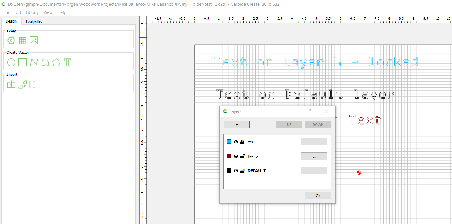Toggle visibility of Test 2 layer
The image size is (452, 224).
[x=236, y=156]
